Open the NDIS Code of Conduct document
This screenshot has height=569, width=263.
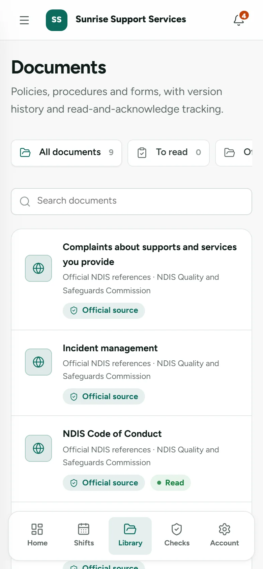point(131,459)
